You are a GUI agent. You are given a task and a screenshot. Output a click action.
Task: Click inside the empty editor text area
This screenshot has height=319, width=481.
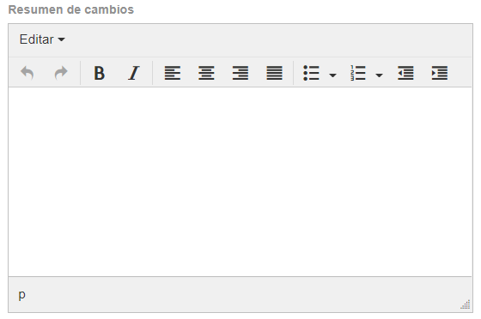pos(240,182)
